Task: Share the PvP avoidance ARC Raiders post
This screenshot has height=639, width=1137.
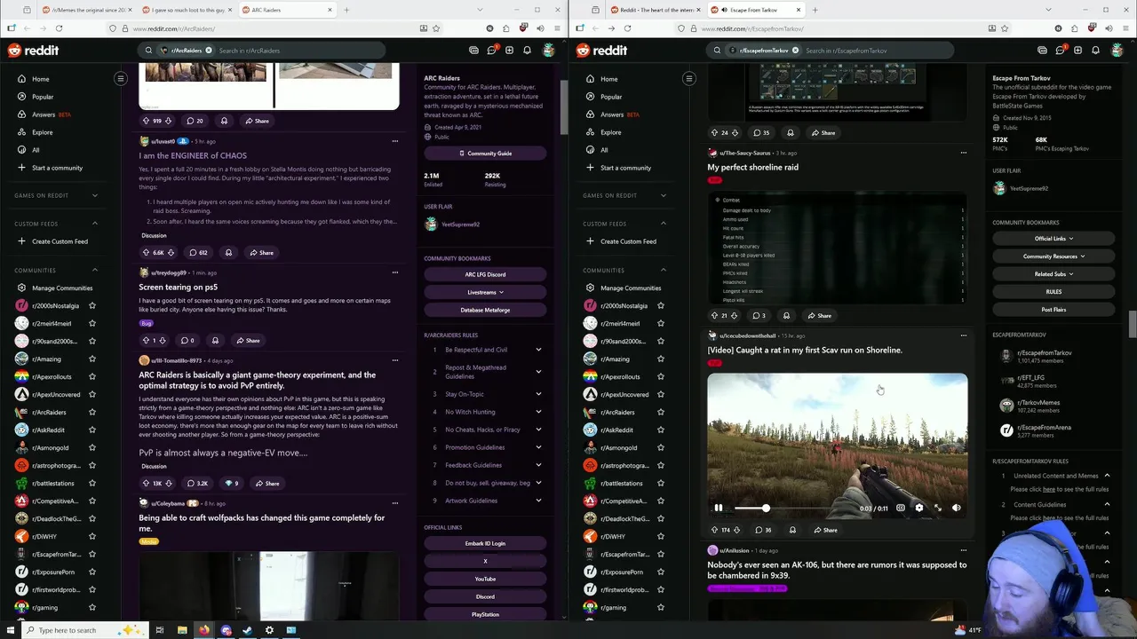Action: (267, 484)
